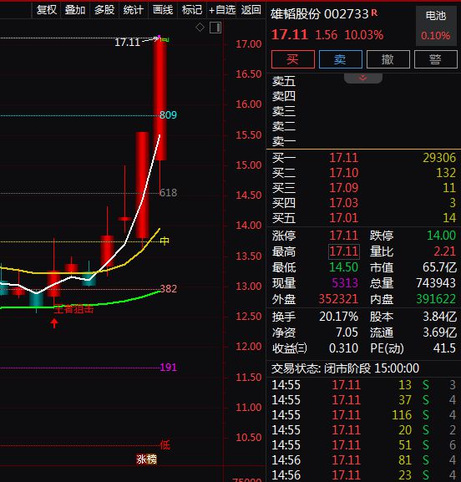The height and width of the screenshot is (482, 461).
Task: Click the 量比 value 2.21
Action: pyautogui.click(x=444, y=251)
